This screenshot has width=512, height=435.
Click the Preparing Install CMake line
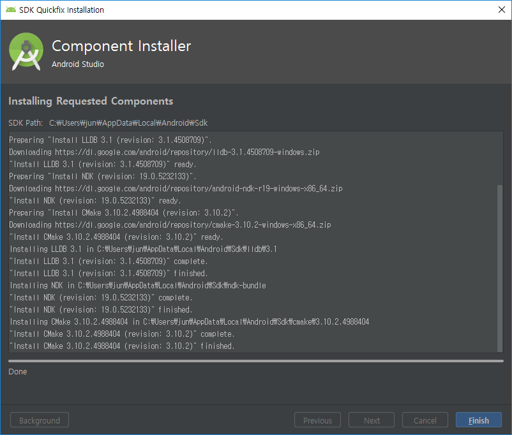[x=124, y=213]
